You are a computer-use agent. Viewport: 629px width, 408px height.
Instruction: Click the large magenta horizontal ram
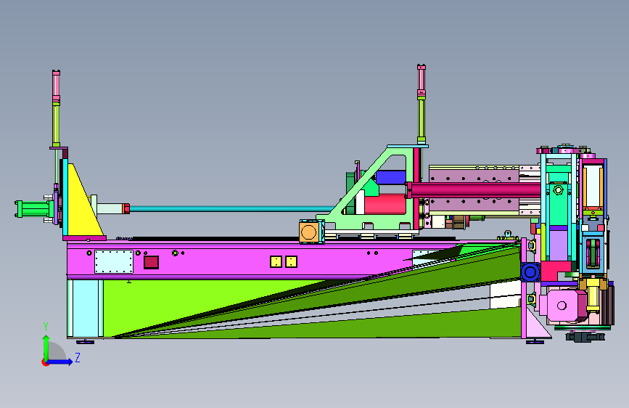point(473,189)
